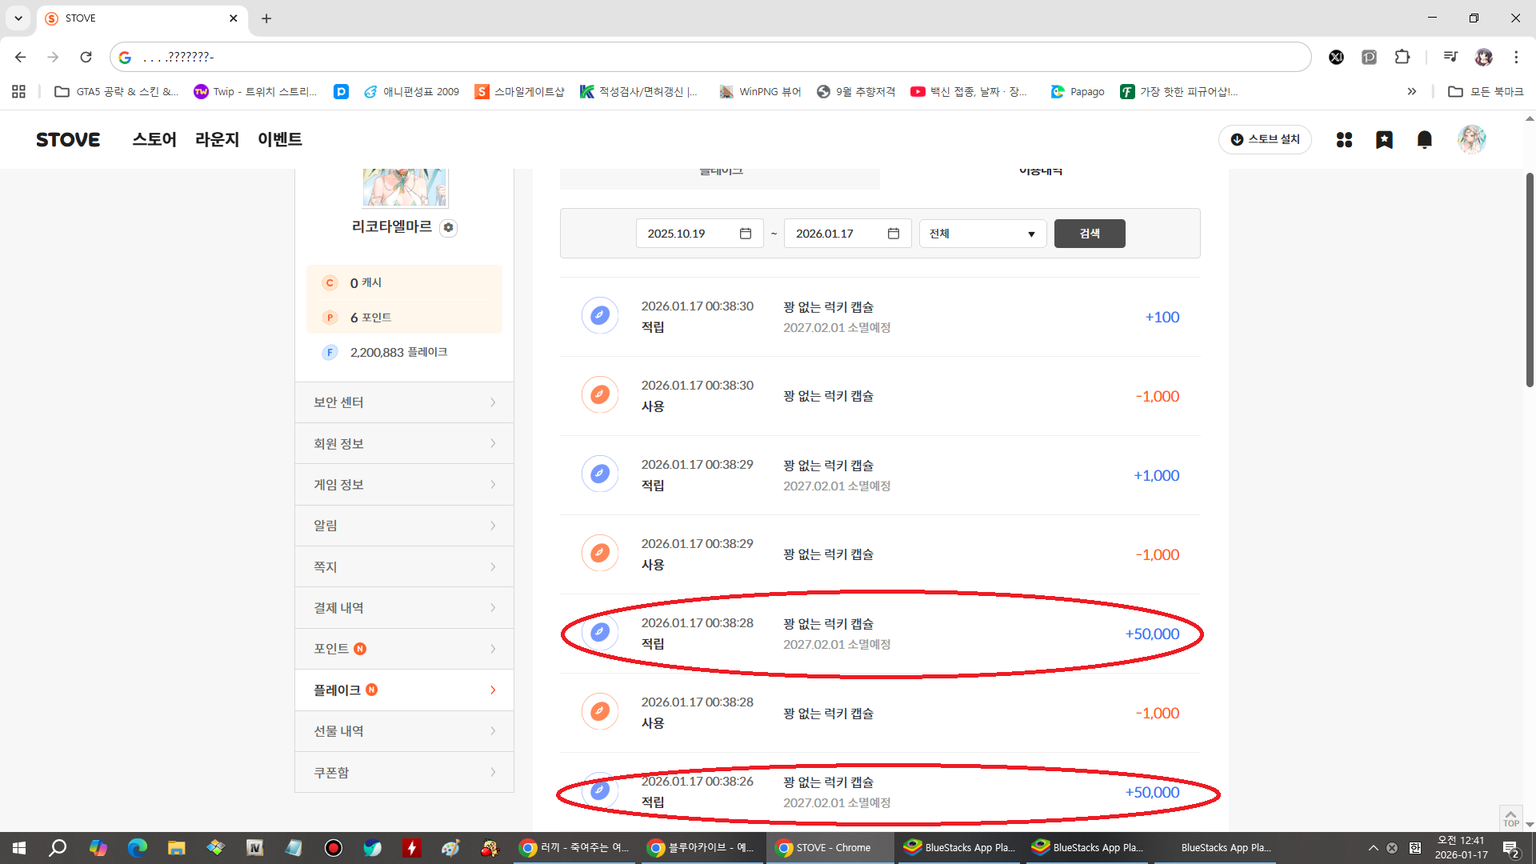This screenshot has height=864, width=1536.
Task: Click the 스토브 설치 install button
Action: click(1265, 140)
